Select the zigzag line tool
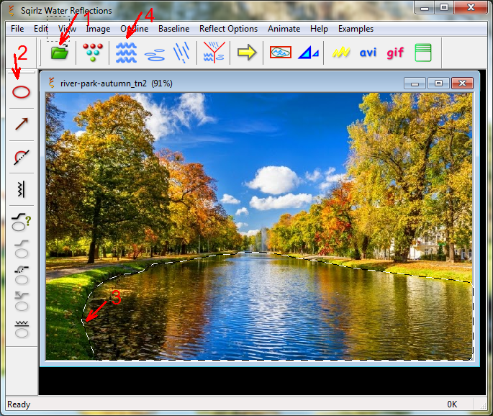This screenshot has width=493, height=416. pyautogui.click(x=22, y=189)
